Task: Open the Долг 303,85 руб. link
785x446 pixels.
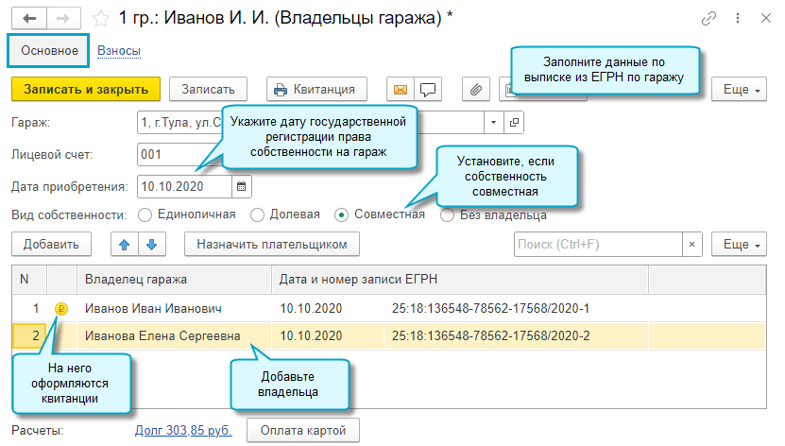Action: (183, 431)
